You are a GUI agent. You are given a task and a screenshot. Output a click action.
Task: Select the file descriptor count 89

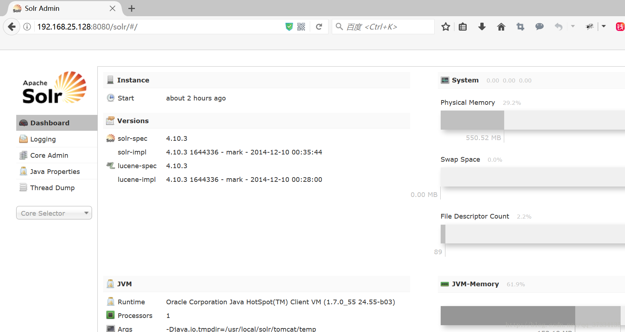coord(438,252)
